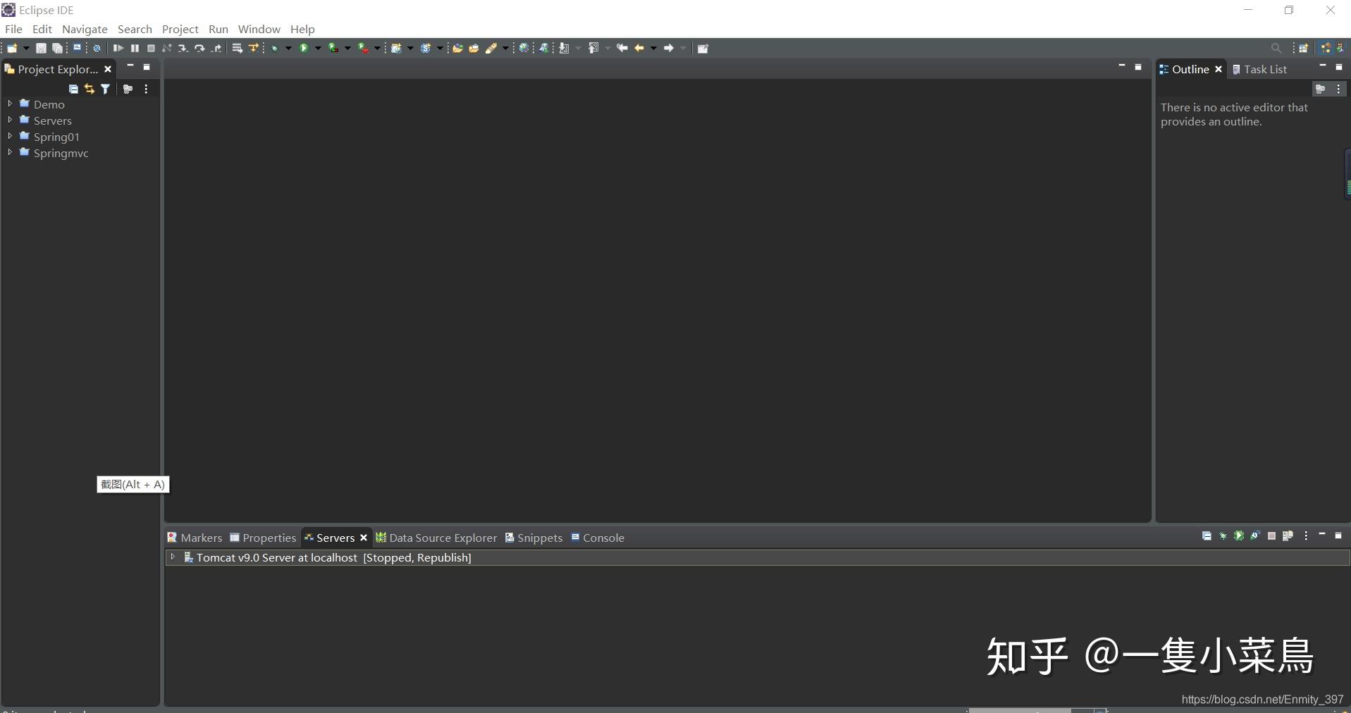Expand the Spring01 project node
The image size is (1351, 713).
10,136
